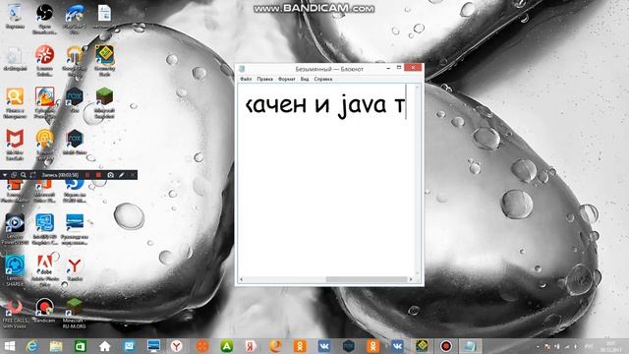Image resolution: width=629 pixels, height=354 pixels.
Task: Click the rectangle-area icon on the Bandicam bar
Action: pos(32,175)
